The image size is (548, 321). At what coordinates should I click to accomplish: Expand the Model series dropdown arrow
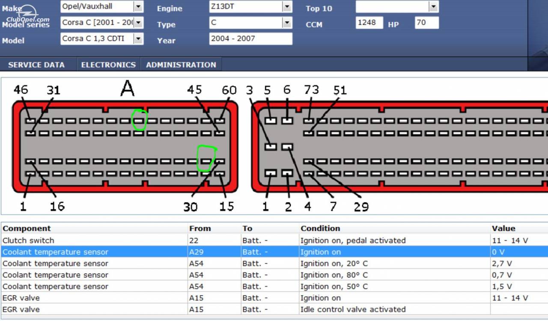pos(138,23)
